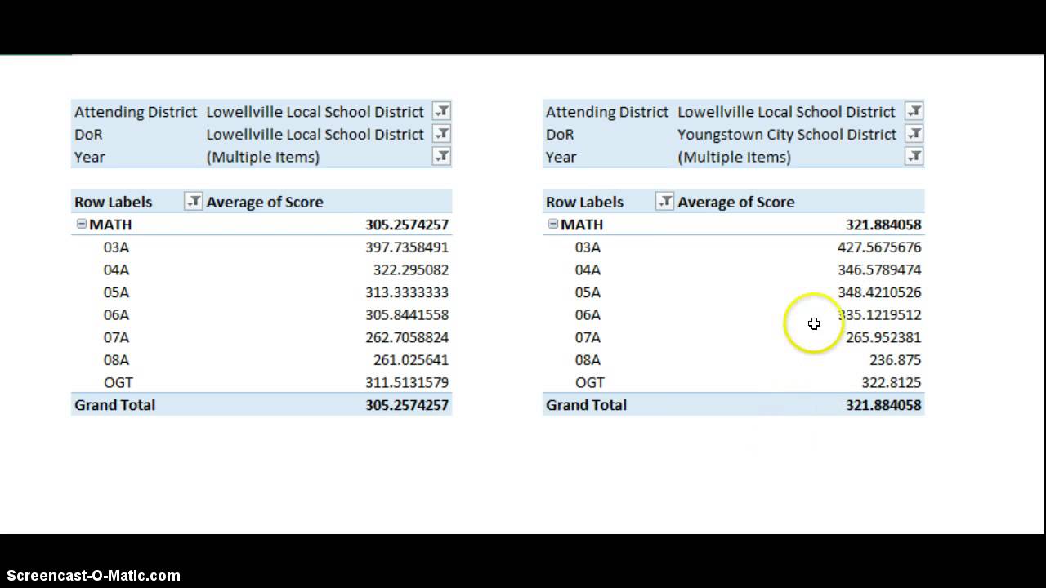Click 04A row label in right table
This screenshot has width=1046, height=588.
[x=588, y=269]
